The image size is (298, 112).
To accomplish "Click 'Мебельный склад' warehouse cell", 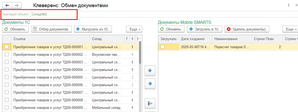I will coord(107,108).
